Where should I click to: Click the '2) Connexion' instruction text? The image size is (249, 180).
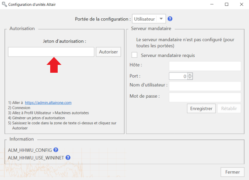click(19, 108)
